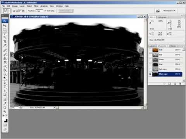Select the Dodge tool
This screenshot has width=186, height=139.
click(5, 78)
